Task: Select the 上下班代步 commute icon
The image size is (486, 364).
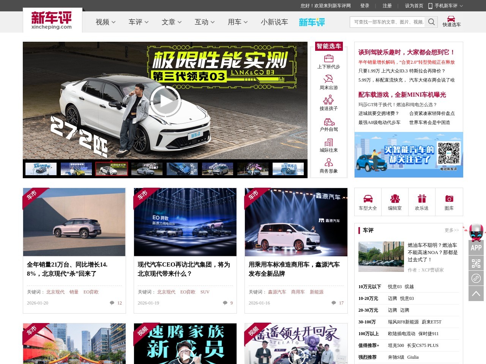Action: (x=329, y=58)
